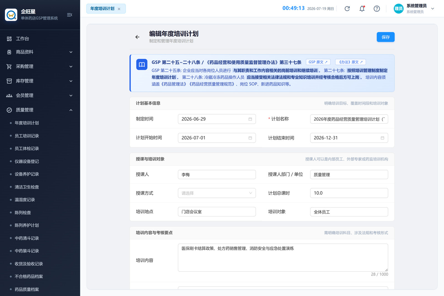
Task: Click the 保存 button
Action: [x=385, y=37]
